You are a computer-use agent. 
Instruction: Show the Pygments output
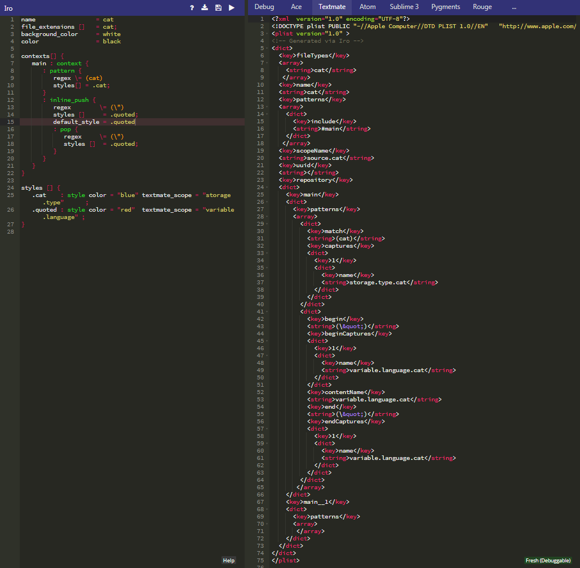pos(445,7)
